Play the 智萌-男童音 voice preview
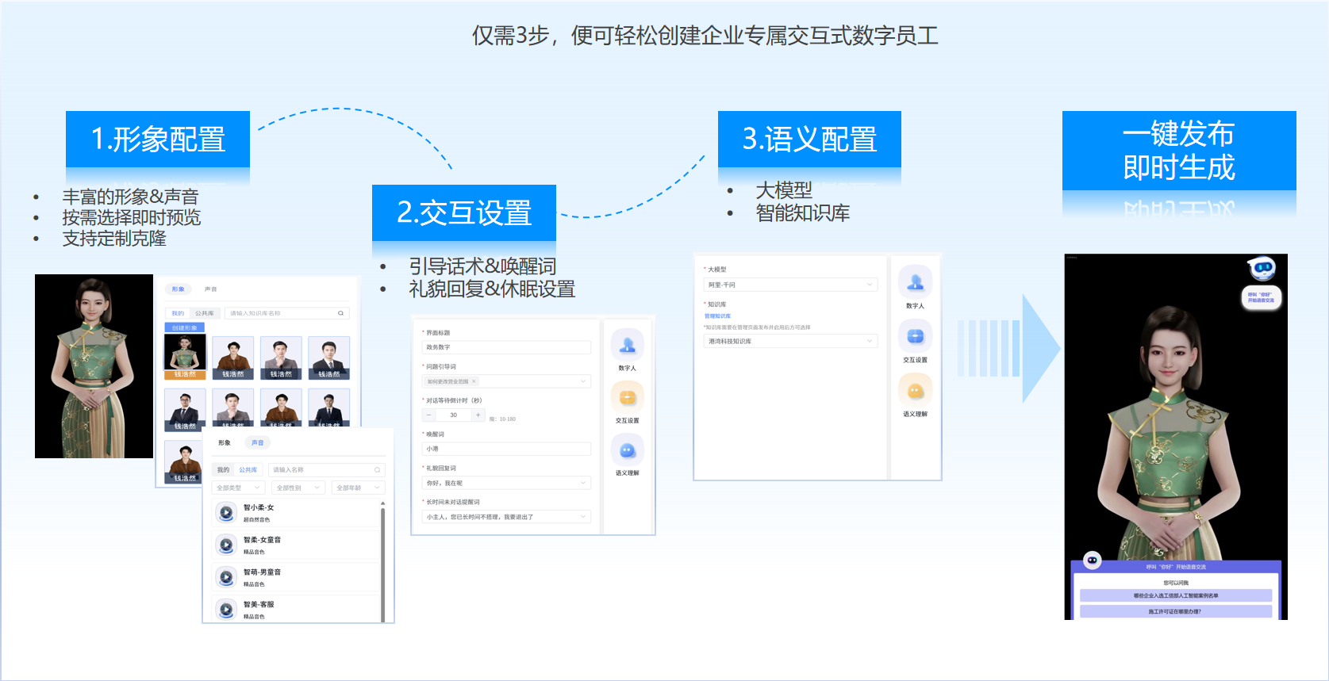Screen dimensions: 1329x681 226,578
